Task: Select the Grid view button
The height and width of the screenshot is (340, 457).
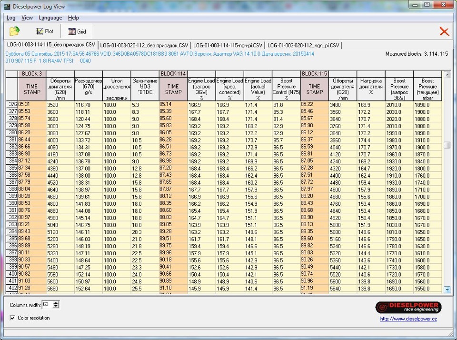Action: pos(77,31)
